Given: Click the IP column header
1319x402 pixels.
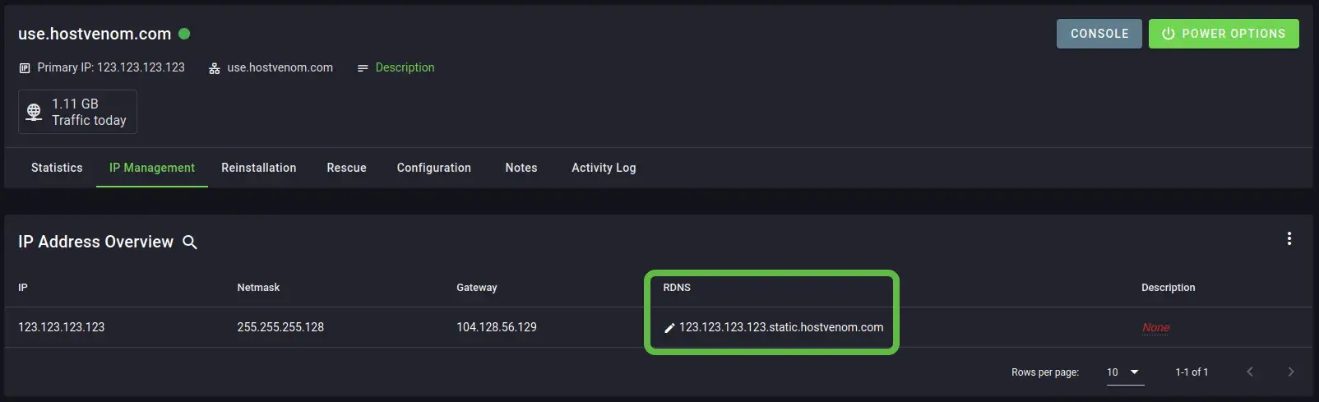Looking at the screenshot, I should 23,288.
